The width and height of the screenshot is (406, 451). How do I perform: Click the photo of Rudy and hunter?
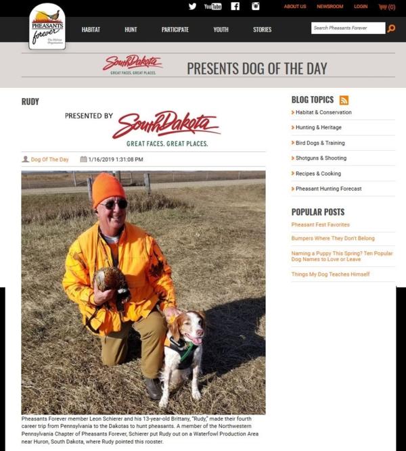click(x=143, y=293)
